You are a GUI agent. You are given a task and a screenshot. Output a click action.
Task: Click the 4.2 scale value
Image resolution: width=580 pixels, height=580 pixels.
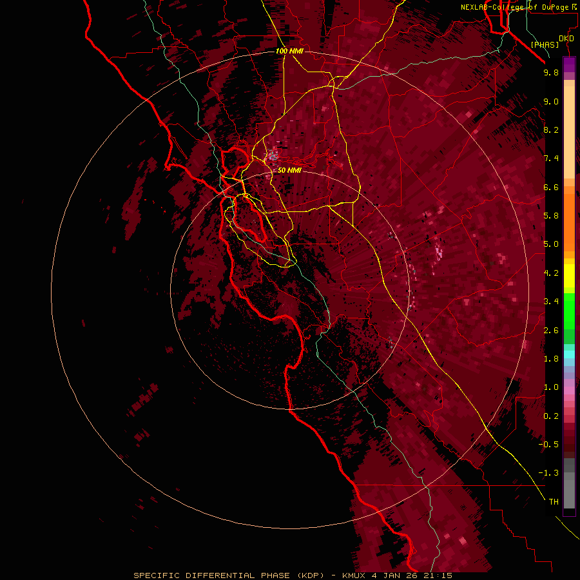[551, 273]
